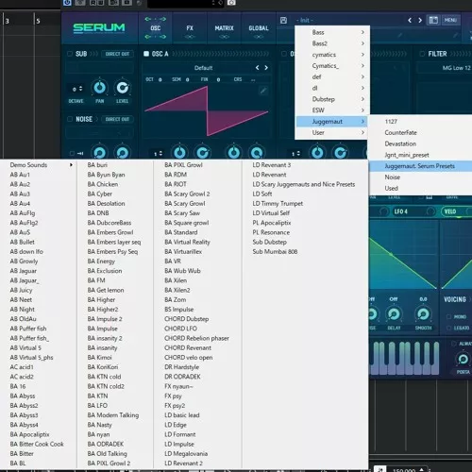This screenshot has width=472, height=472.
Task: Click the power icon in the host toolbar
Action: 67,3
